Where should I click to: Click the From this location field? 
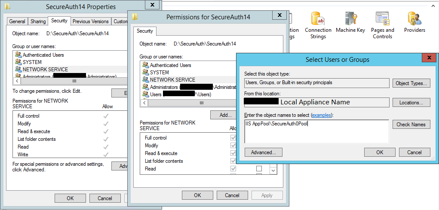[316, 102]
